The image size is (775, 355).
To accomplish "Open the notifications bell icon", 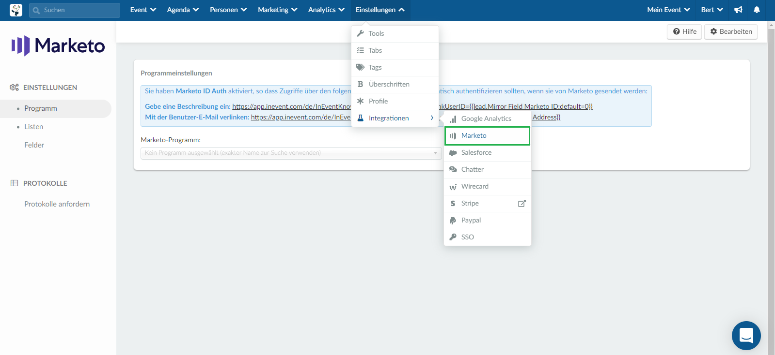I will click(x=757, y=10).
